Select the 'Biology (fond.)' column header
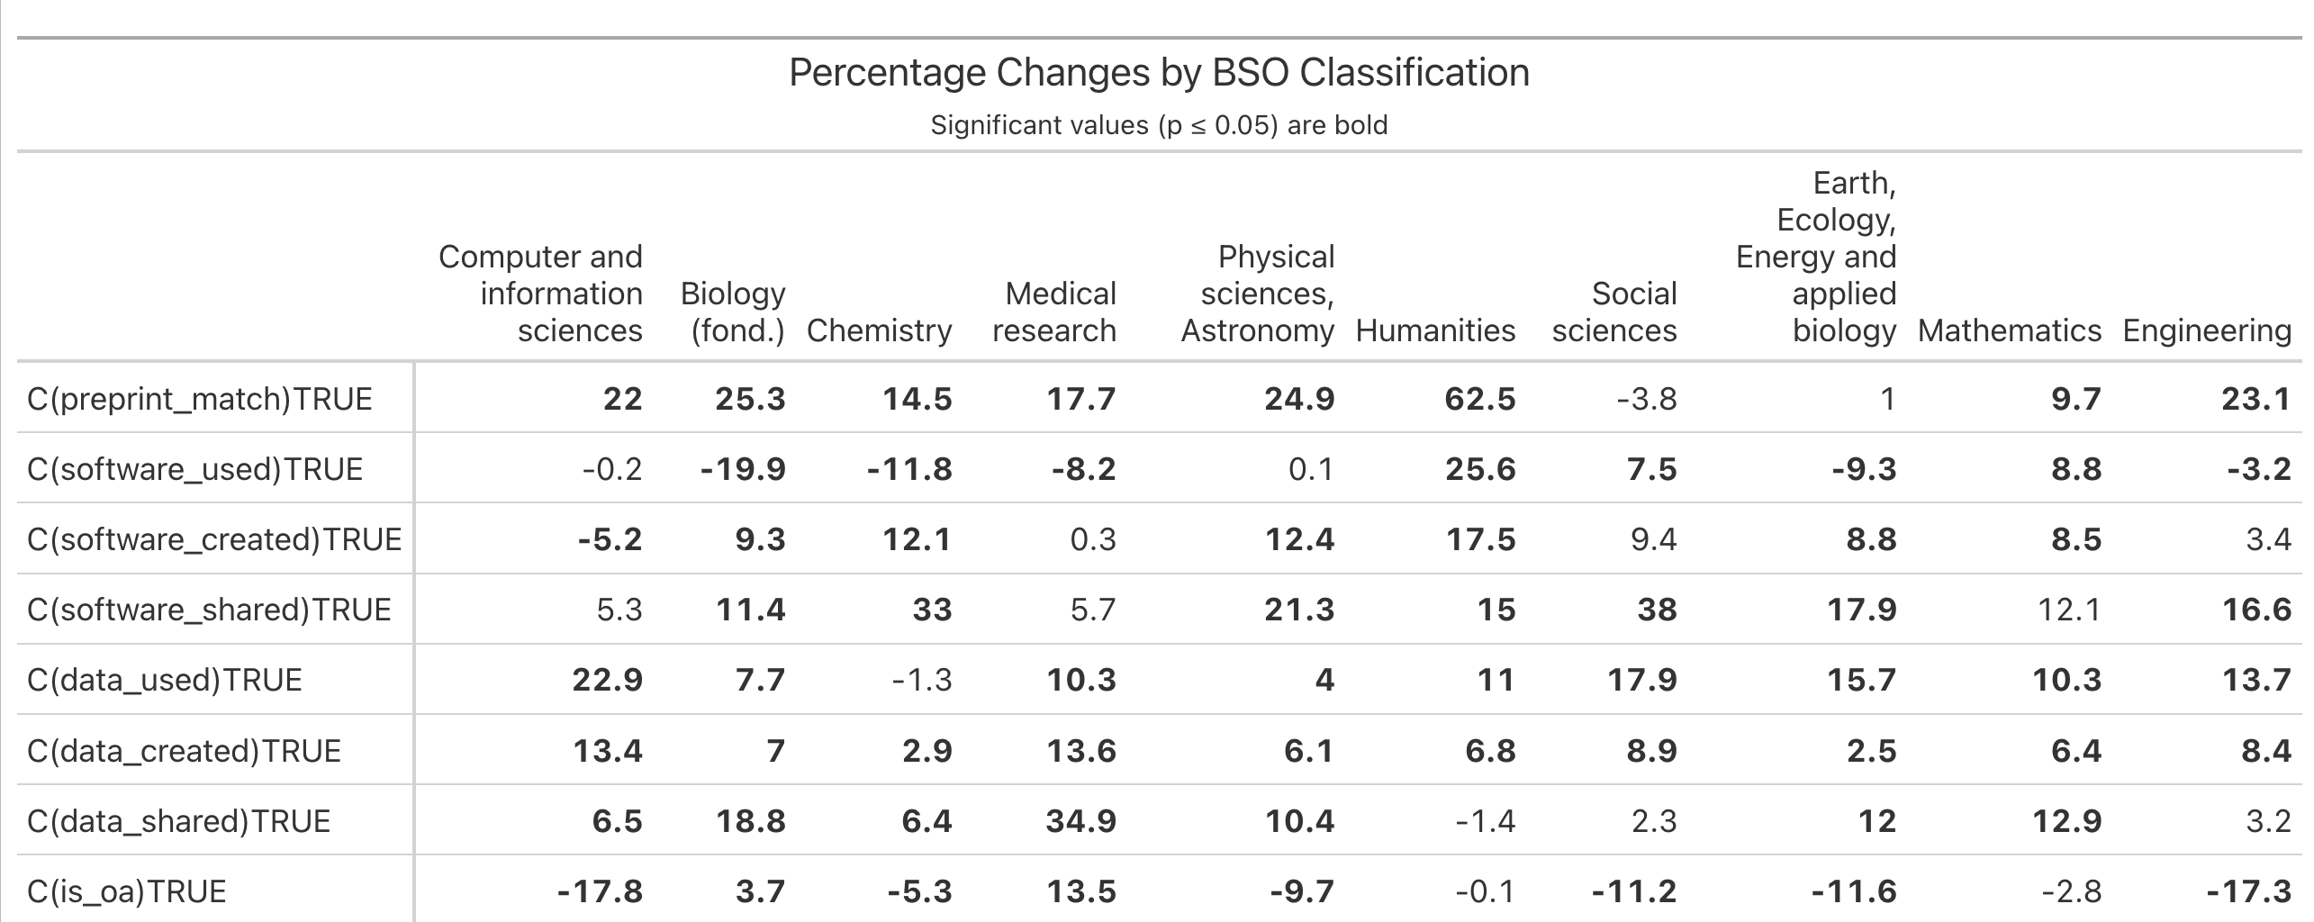 (733, 312)
